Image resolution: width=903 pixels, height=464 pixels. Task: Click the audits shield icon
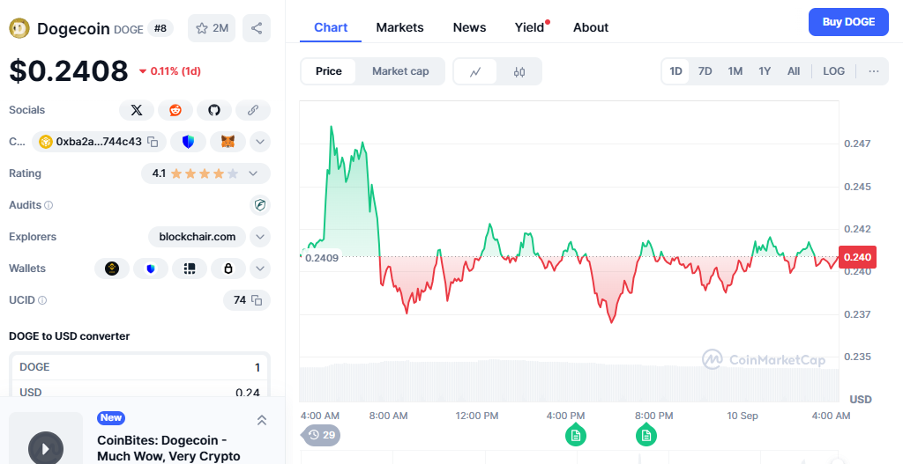click(x=259, y=205)
